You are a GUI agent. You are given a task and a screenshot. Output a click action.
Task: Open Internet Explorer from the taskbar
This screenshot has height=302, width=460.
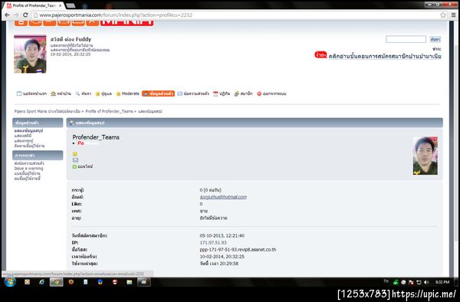41,282
